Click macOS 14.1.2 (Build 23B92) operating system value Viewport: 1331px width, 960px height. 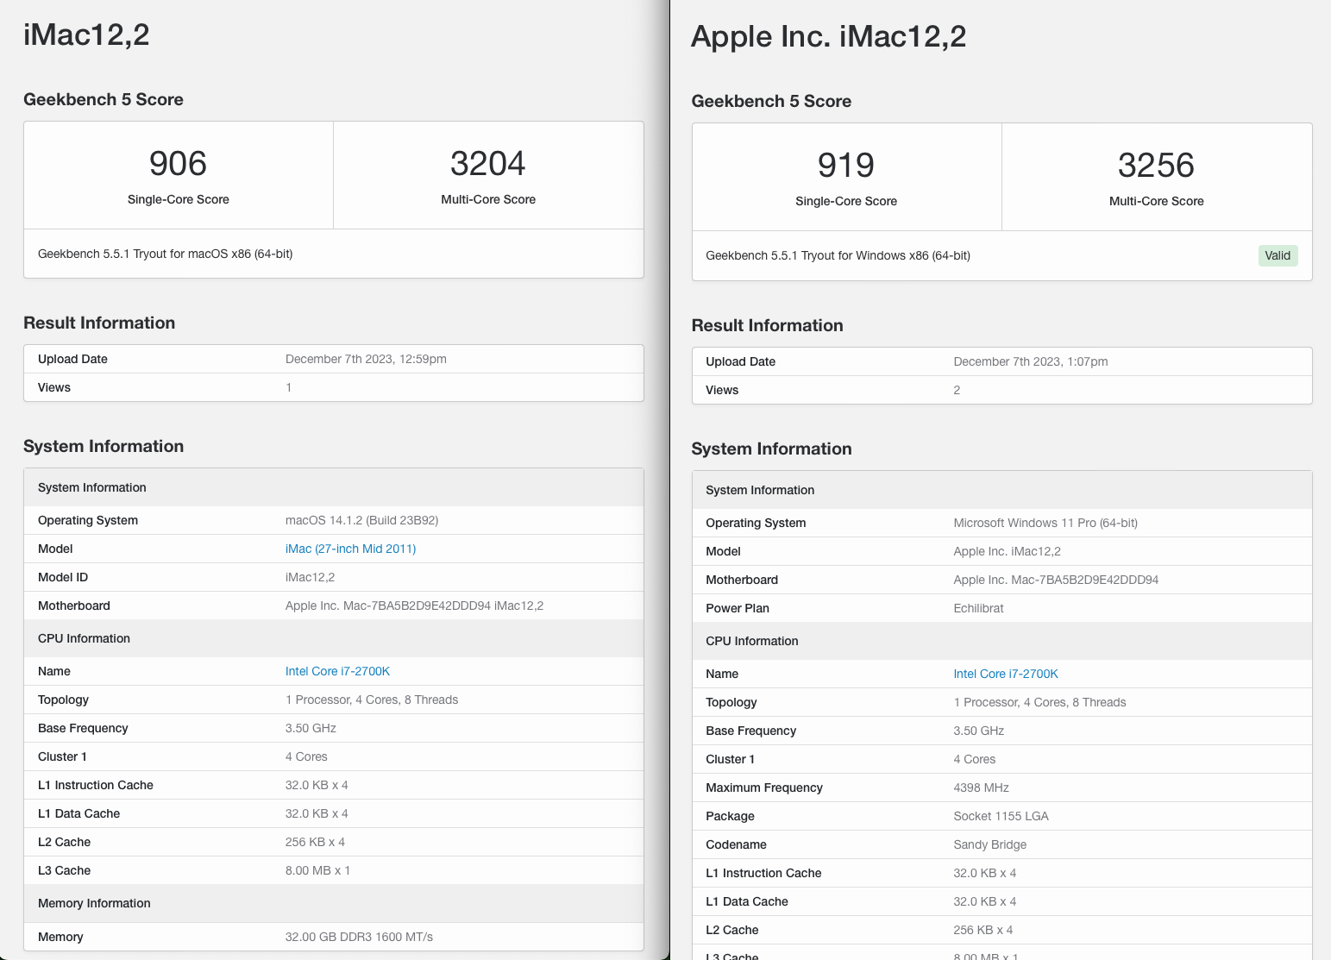click(x=361, y=520)
